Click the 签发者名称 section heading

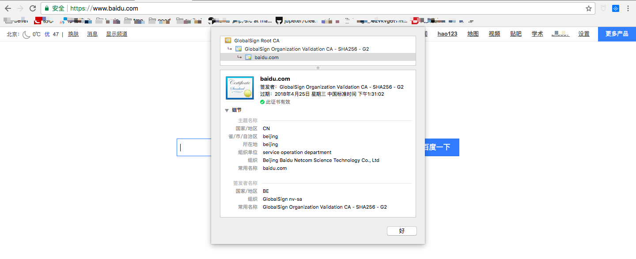point(245,183)
